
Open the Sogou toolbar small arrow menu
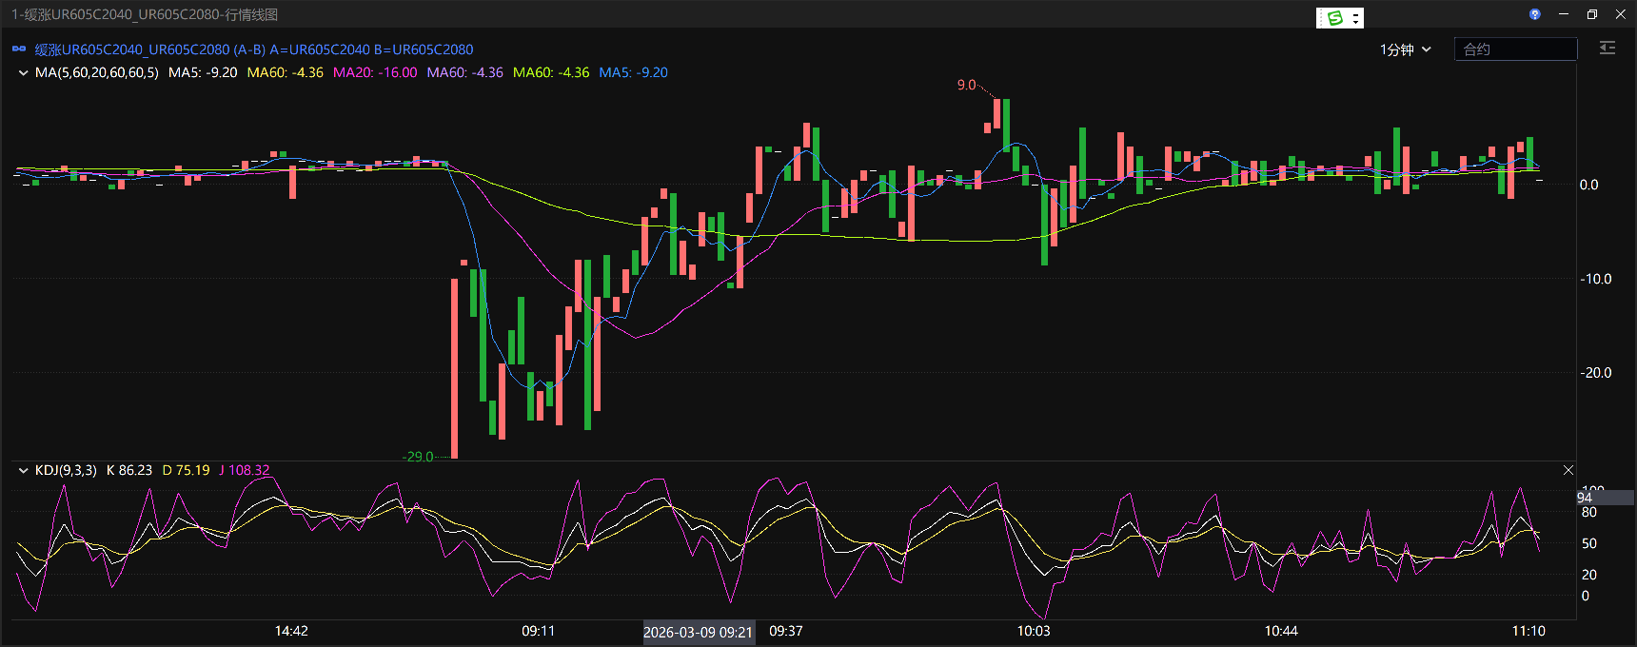coord(1356,18)
